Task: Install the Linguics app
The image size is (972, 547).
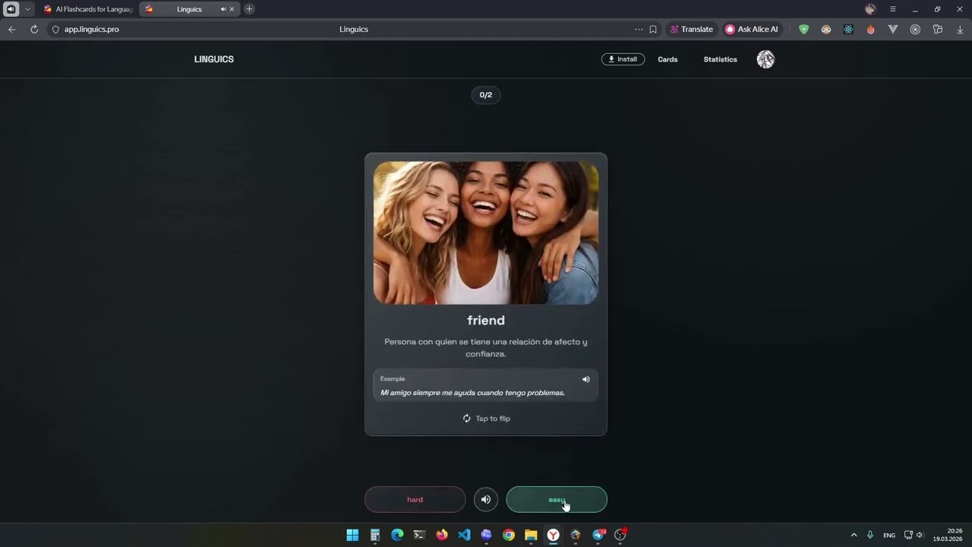Action: coord(623,59)
